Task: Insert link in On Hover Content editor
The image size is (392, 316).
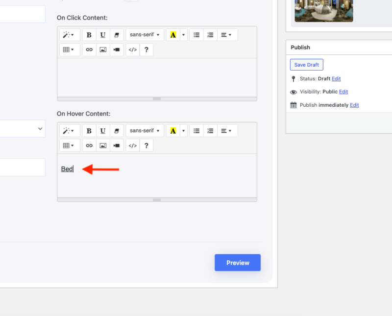Action: pos(89,146)
